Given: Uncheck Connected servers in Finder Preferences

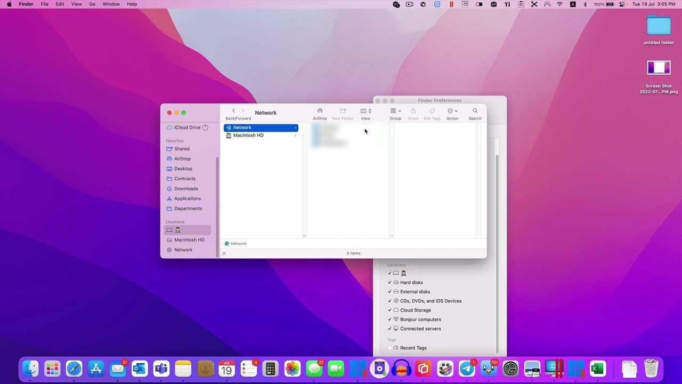Looking at the screenshot, I should click(x=389, y=329).
